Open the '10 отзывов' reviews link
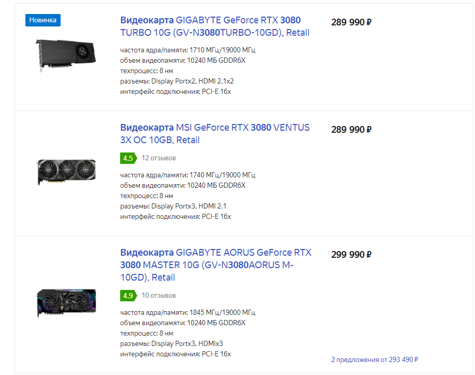The height and width of the screenshot is (375, 475). click(159, 296)
